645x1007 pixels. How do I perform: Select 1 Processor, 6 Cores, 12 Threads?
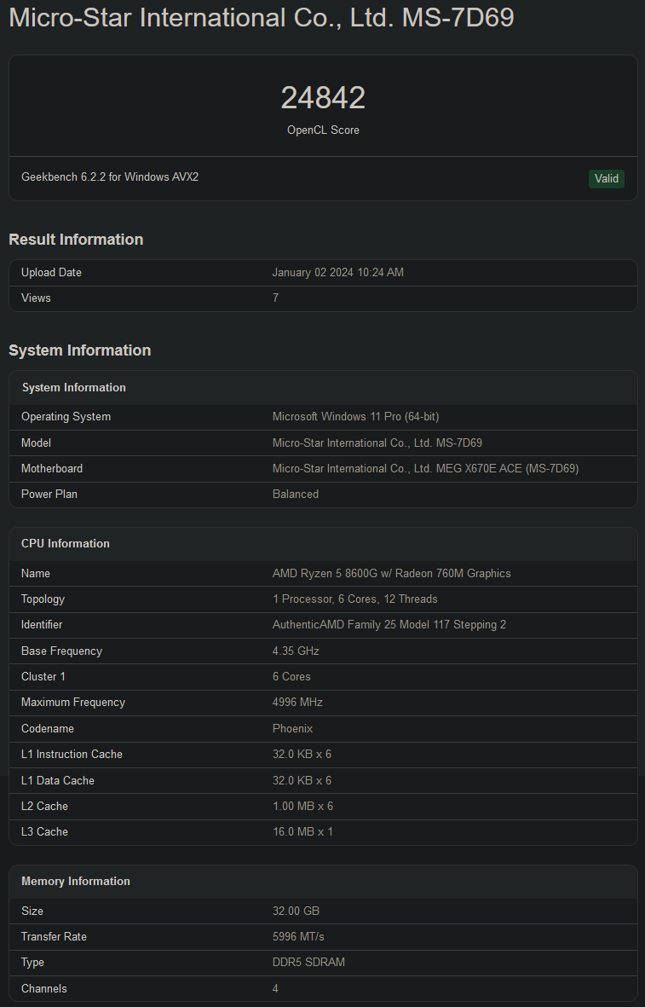355,599
